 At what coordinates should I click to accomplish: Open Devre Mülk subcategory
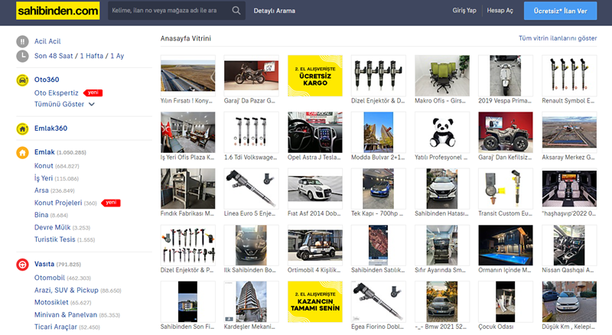pos(52,228)
